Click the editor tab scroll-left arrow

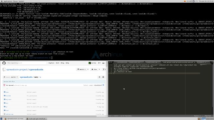coord(110,62)
